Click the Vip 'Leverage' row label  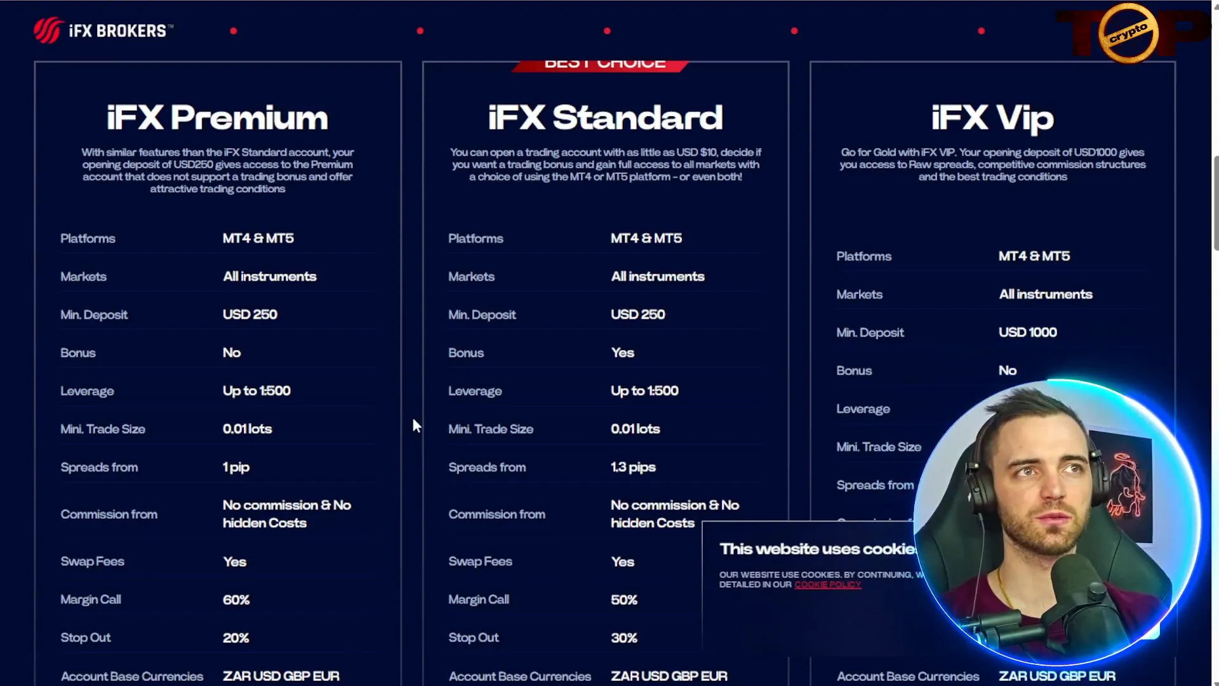pos(863,409)
